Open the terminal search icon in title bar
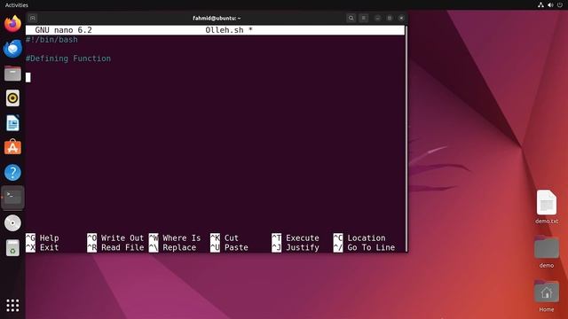This screenshot has width=568, height=319. point(351,18)
